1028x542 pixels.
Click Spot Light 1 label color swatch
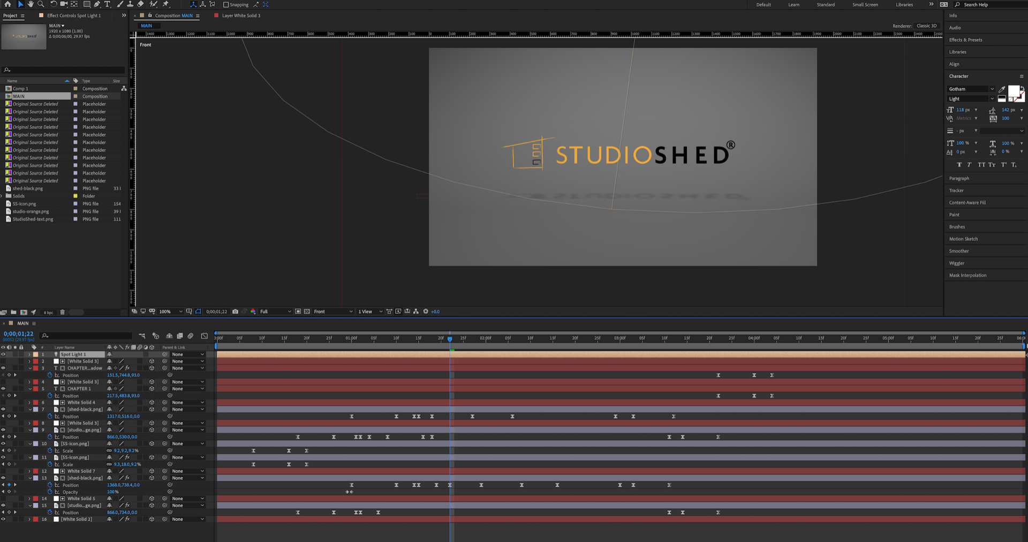[36, 354]
